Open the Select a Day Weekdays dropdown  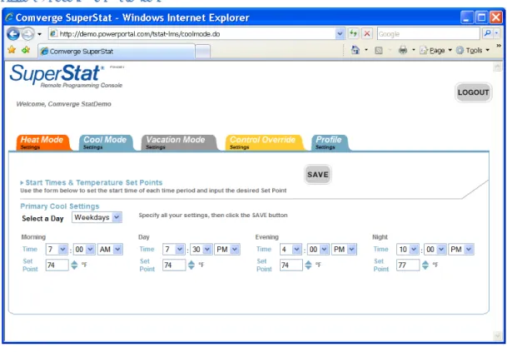pos(97,217)
